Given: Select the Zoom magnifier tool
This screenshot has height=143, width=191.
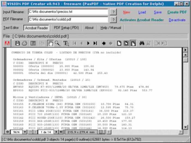Looking at the screenshot, I should (57, 43).
